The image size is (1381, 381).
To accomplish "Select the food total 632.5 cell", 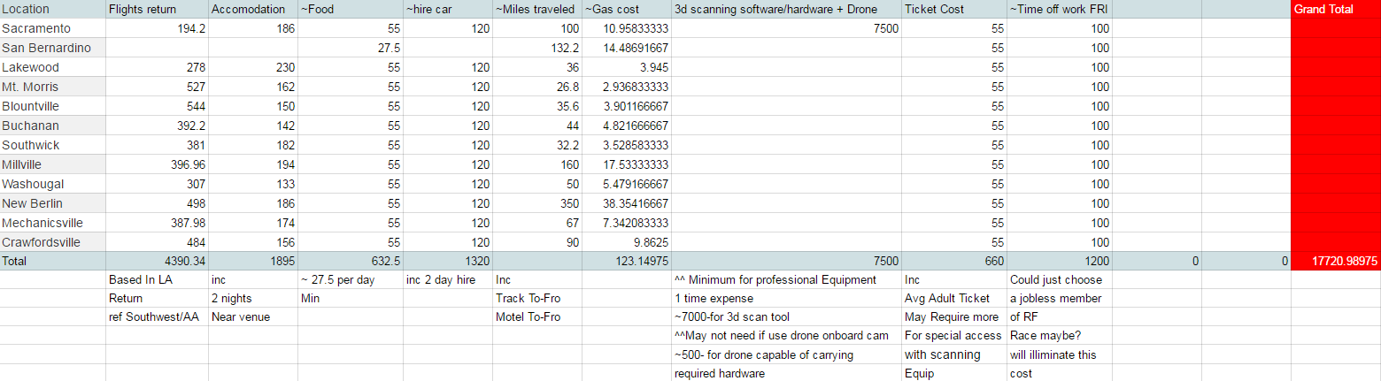I will tap(351, 261).
